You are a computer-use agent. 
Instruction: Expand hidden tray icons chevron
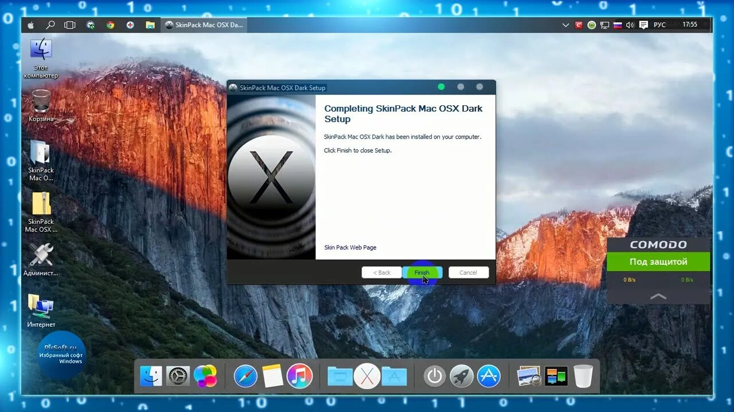coord(566,25)
